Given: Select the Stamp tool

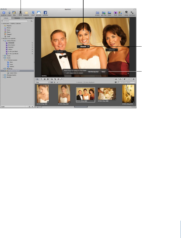Looking at the screenshot, I should click(x=48, y=79).
